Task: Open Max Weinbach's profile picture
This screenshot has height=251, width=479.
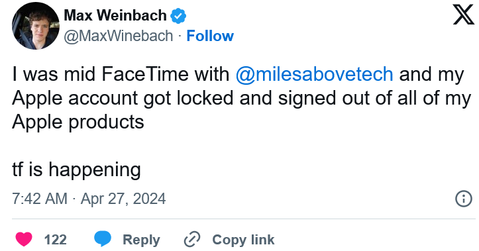Action: pyautogui.click(x=36, y=26)
